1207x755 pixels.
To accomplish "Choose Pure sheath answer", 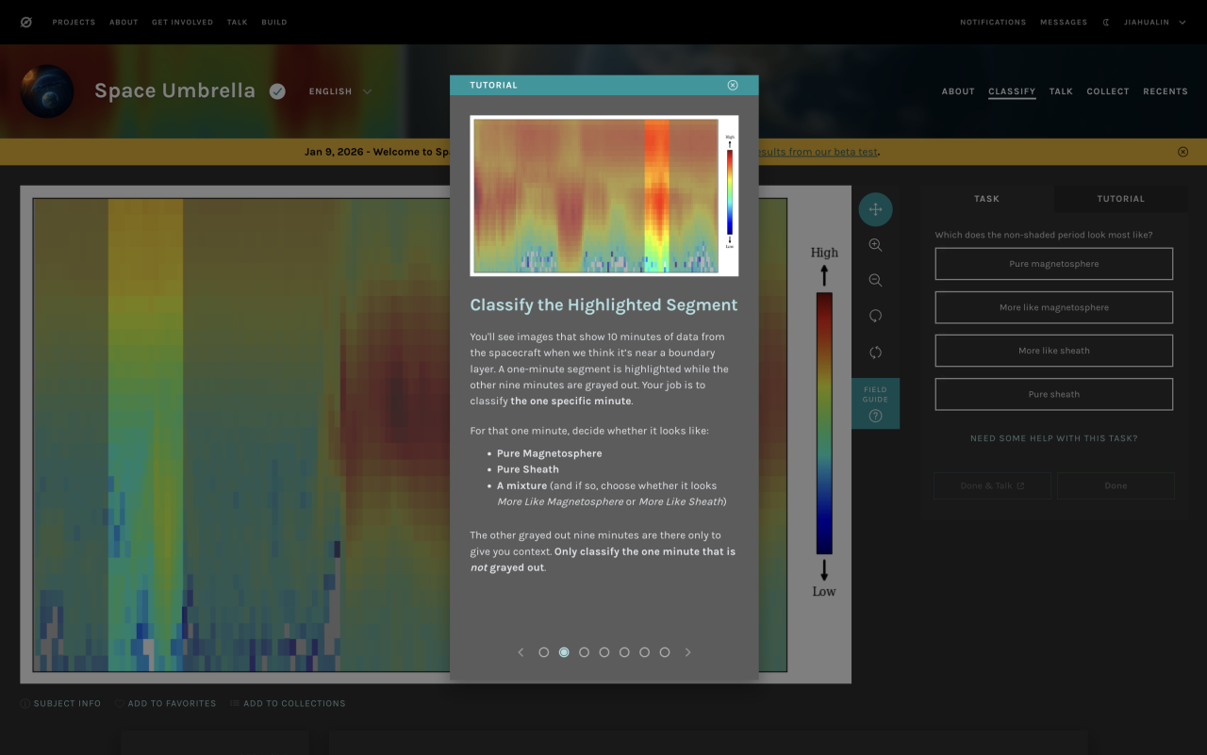I will click(x=1054, y=394).
